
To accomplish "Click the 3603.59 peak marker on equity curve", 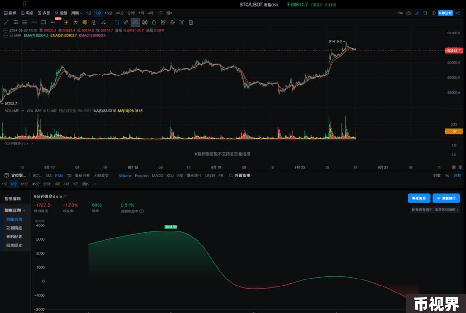I will (171, 227).
